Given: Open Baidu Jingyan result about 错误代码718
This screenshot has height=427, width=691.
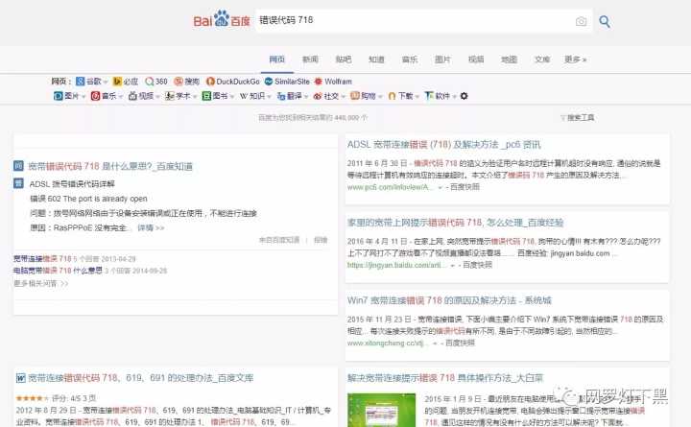Looking at the screenshot, I should (x=455, y=223).
